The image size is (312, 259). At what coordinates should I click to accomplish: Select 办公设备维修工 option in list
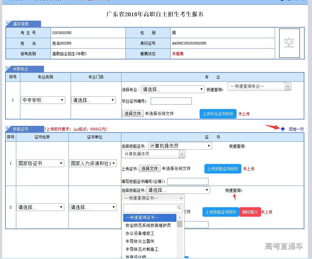tap(140, 233)
